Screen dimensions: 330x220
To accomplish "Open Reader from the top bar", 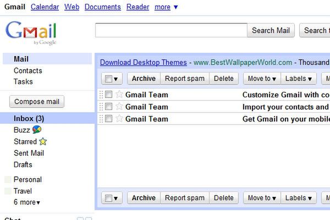I will point(137,7).
